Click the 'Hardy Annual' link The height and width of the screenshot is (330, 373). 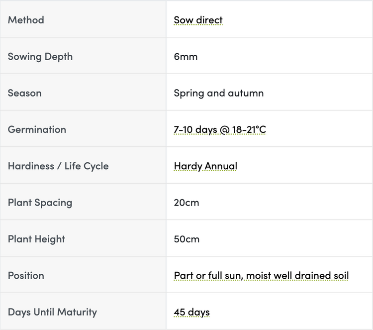point(205,166)
